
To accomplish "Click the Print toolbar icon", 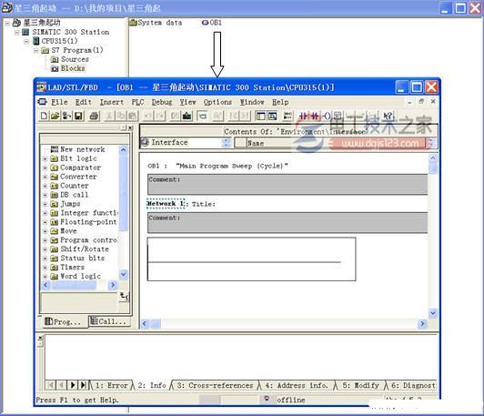I will point(94,117).
